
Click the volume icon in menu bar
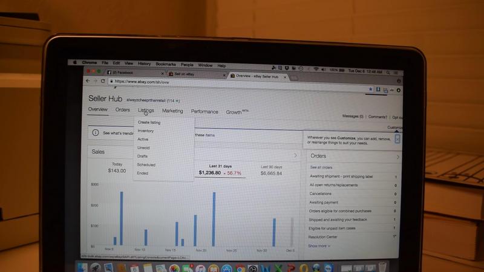coord(323,70)
